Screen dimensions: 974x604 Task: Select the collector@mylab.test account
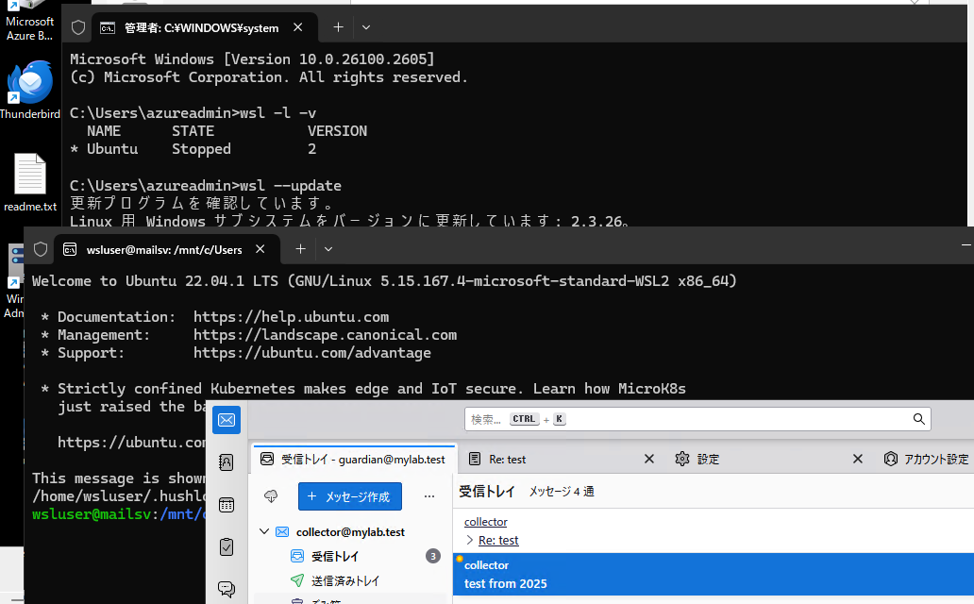350,532
